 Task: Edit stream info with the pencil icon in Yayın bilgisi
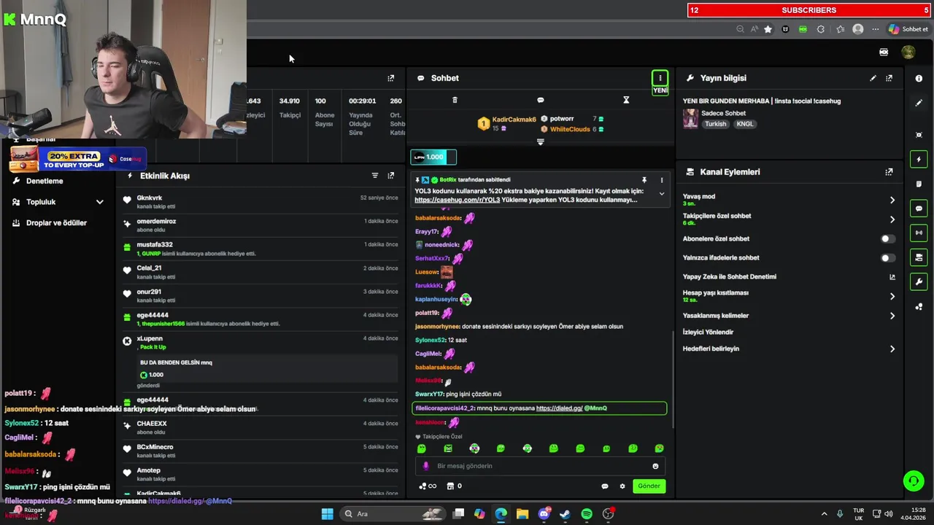(873, 78)
